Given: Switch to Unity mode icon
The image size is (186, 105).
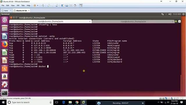Looking at the screenshot, I should tap(75, 6).
